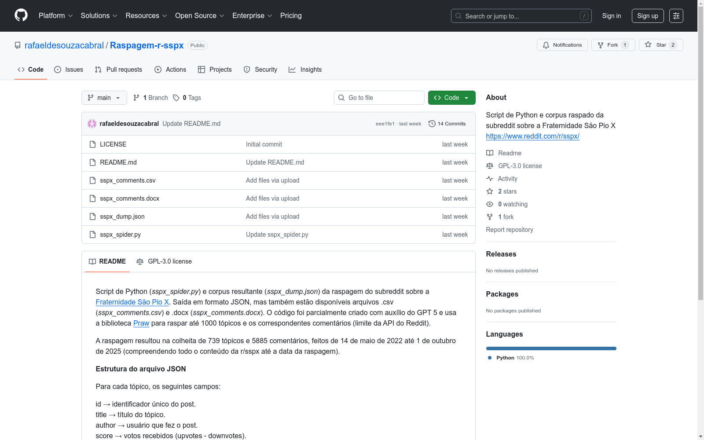View the 14 Commits history

coord(447,124)
